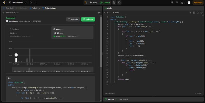Open the Problem List panel
This screenshot has height=103, width=205.
coord(16,3)
